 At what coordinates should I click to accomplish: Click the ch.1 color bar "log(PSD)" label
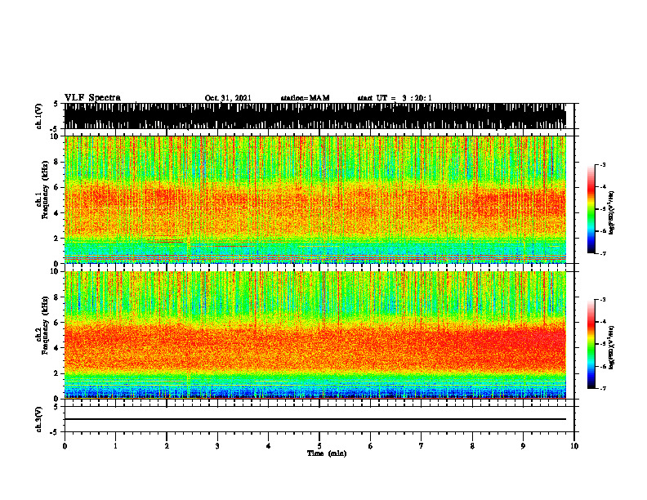coord(612,213)
